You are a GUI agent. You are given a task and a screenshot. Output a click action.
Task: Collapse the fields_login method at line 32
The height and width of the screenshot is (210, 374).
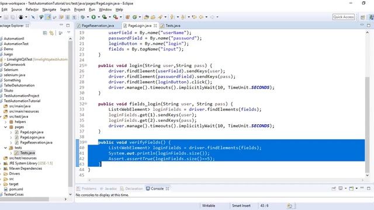(x=86, y=104)
